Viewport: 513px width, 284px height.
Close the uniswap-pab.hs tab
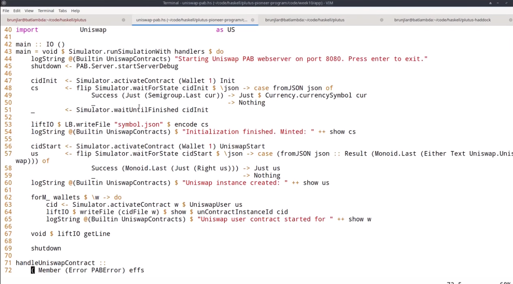(x=252, y=20)
